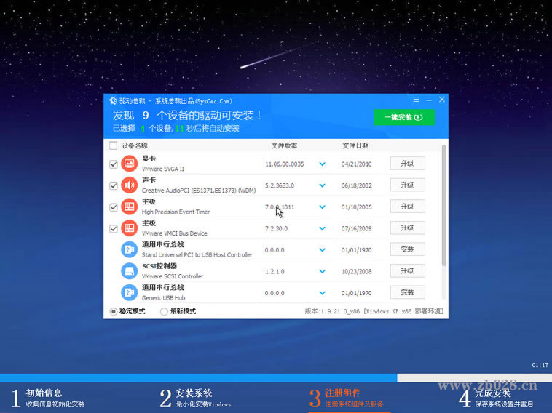Click 升级 for VMware SVGA II
Image resolution: width=552 pixels, height=413 pixels.
[x=407, y=164]
